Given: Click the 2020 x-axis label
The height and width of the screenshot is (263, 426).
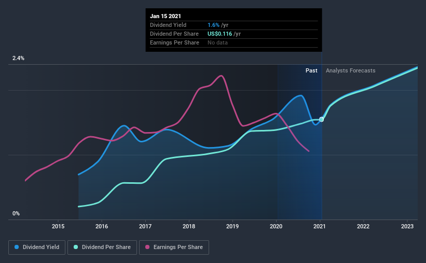Looking at the screenshot, I should [x=276, y=226].
